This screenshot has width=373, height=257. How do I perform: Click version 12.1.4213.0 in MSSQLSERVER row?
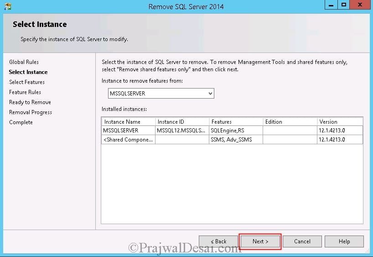coord(340,130)
